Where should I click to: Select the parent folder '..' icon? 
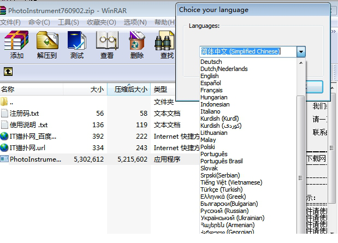[x=4, y=102]
